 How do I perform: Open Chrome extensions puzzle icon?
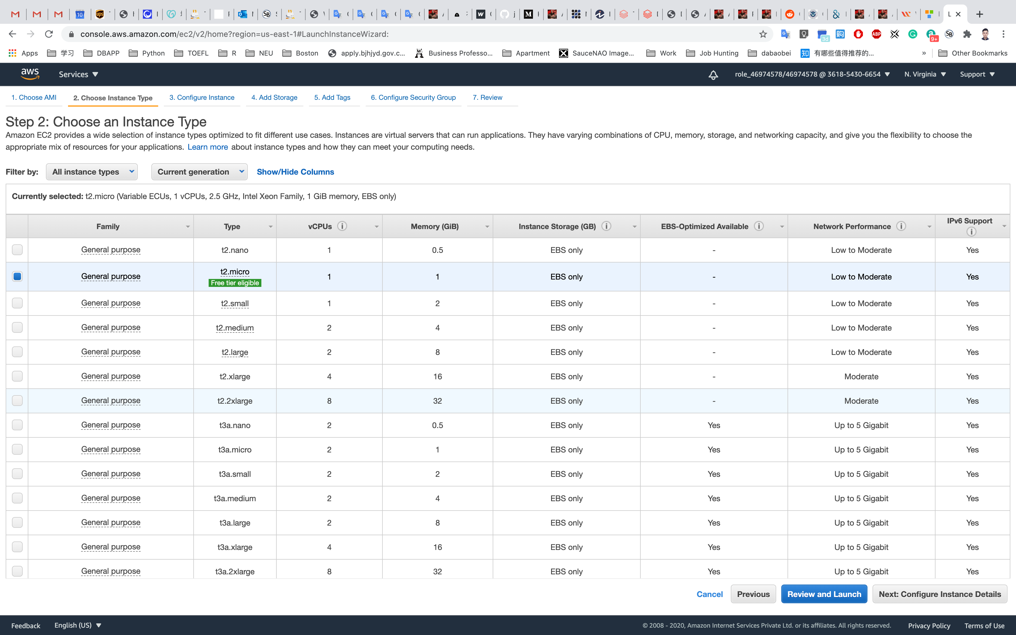point(967,34)
